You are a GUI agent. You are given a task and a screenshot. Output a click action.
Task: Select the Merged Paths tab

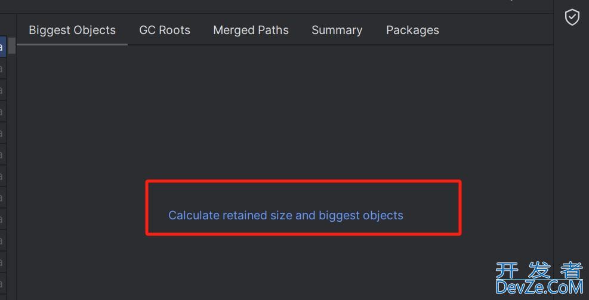coord(251,30)
